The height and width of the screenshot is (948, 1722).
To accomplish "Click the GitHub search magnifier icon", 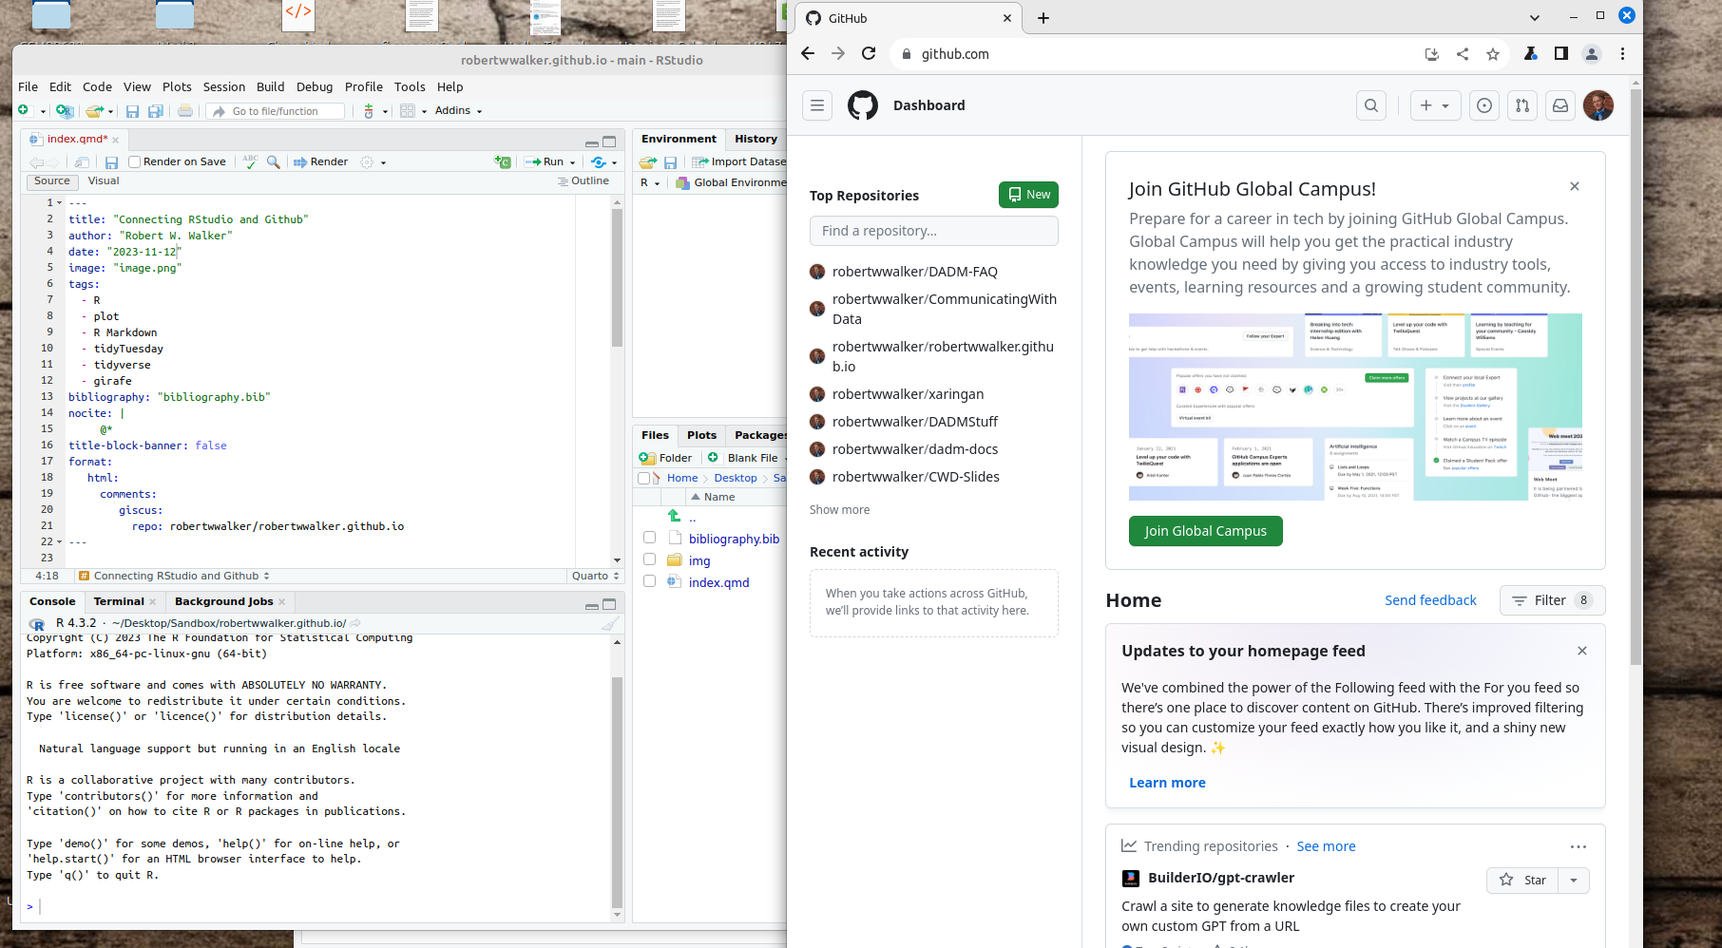I will coord(1371,105).
